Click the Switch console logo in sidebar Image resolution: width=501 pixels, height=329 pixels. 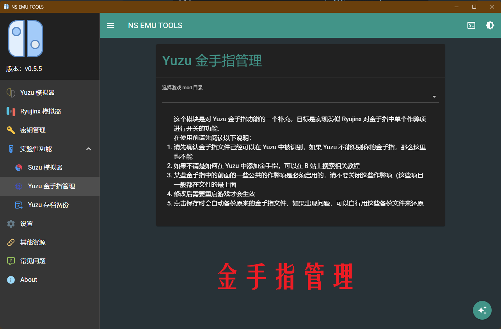(26, 39)
